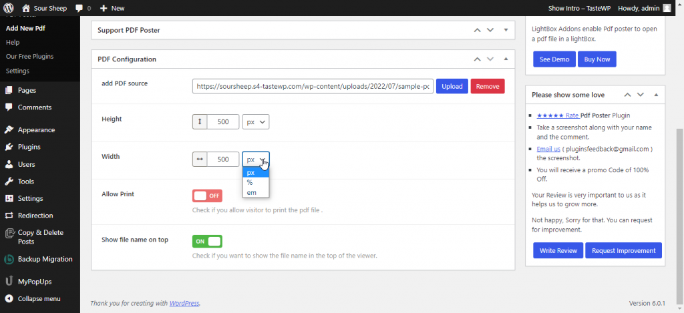The width and height of the screenshot is (684, 313).
Task: Click the Backup Migration icon
Action: point(9,260)
